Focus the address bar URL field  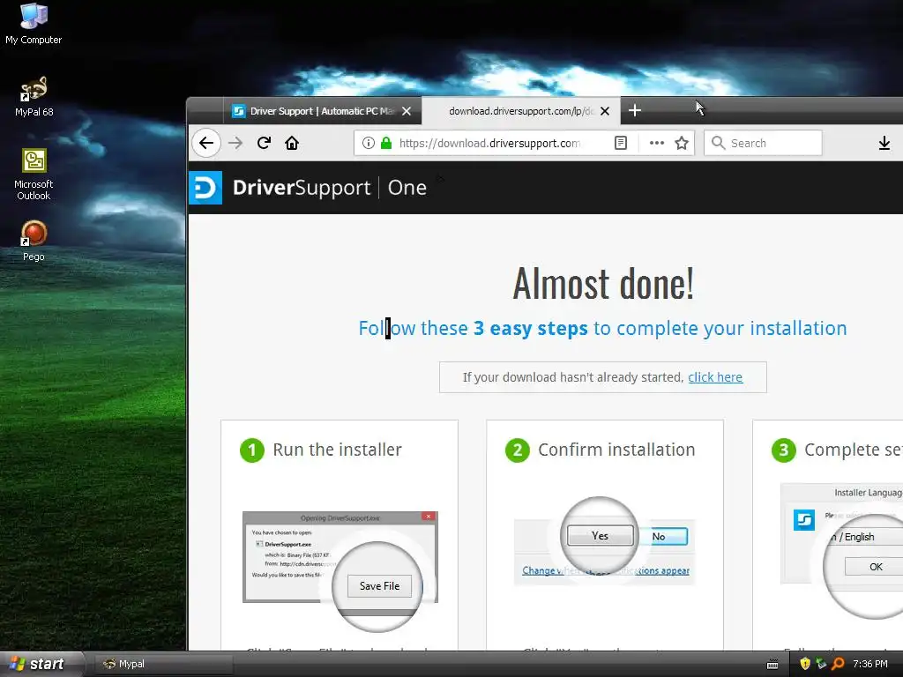(x=489, y=143)
